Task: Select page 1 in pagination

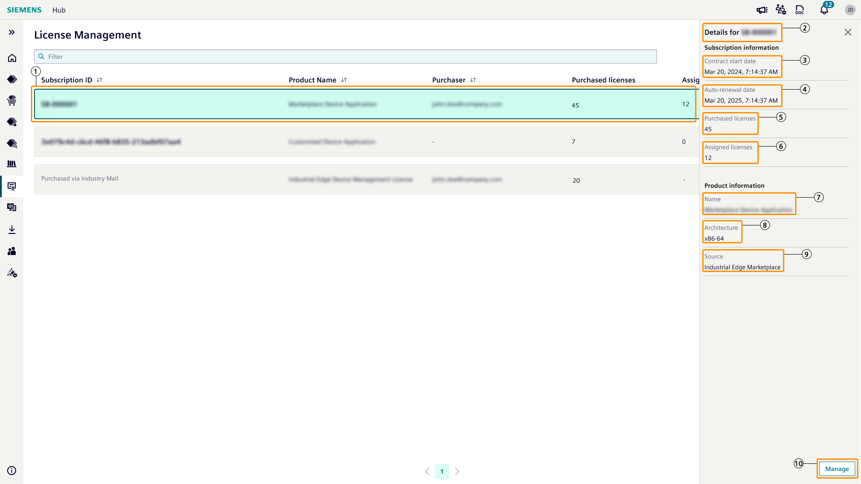Action: click(x=442, y=471)
